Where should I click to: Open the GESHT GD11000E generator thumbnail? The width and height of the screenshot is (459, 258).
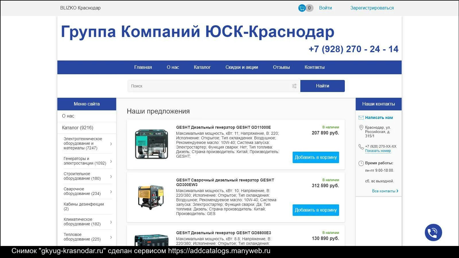(x=151, y=144)
